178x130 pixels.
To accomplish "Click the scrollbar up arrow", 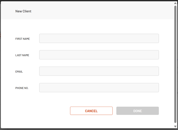I will coord(175,3).
